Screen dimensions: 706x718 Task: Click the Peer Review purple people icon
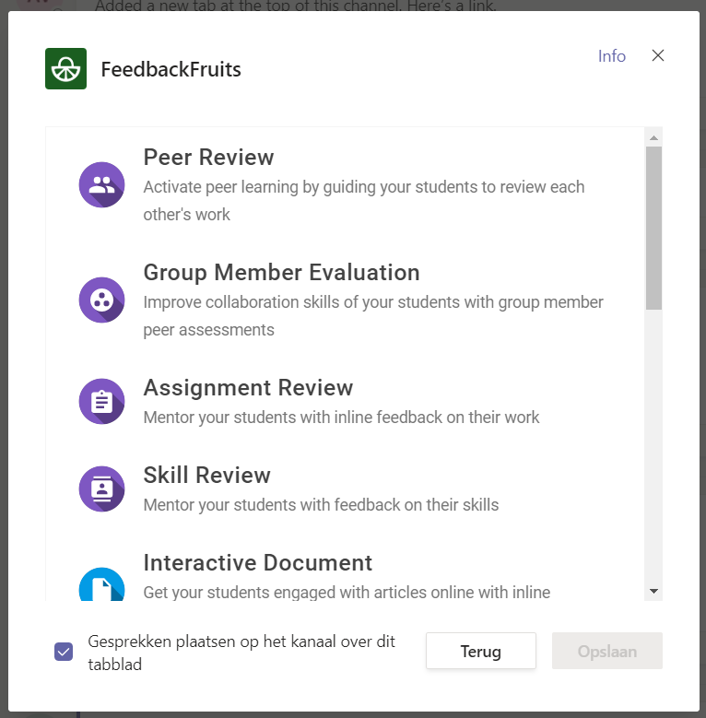101,184
